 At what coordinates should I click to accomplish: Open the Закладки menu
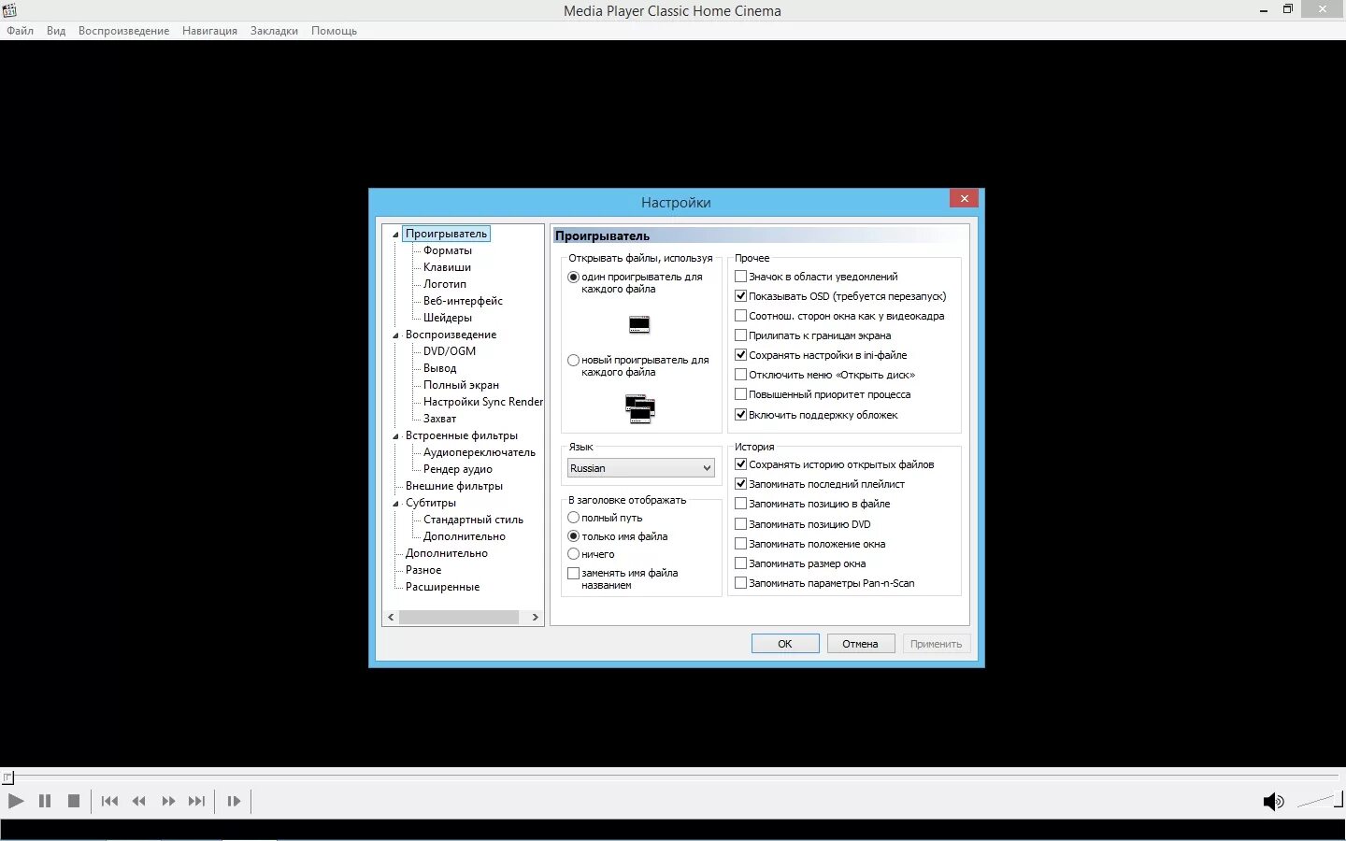(x=274, y=31)
